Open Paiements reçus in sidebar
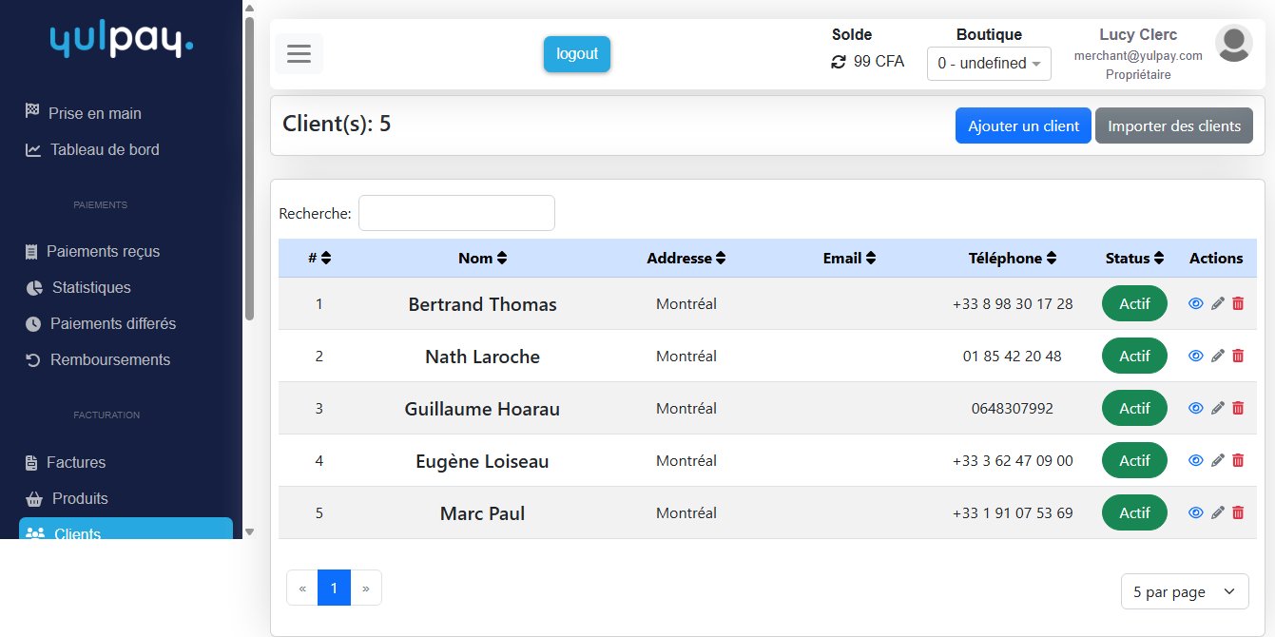The height and width of the screenshot is (637, 1275). tap(103, 252)
